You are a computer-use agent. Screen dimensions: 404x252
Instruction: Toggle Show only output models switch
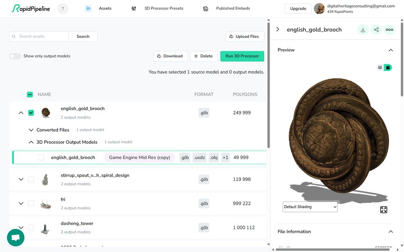pyautogui.click(x=15, y=56)
